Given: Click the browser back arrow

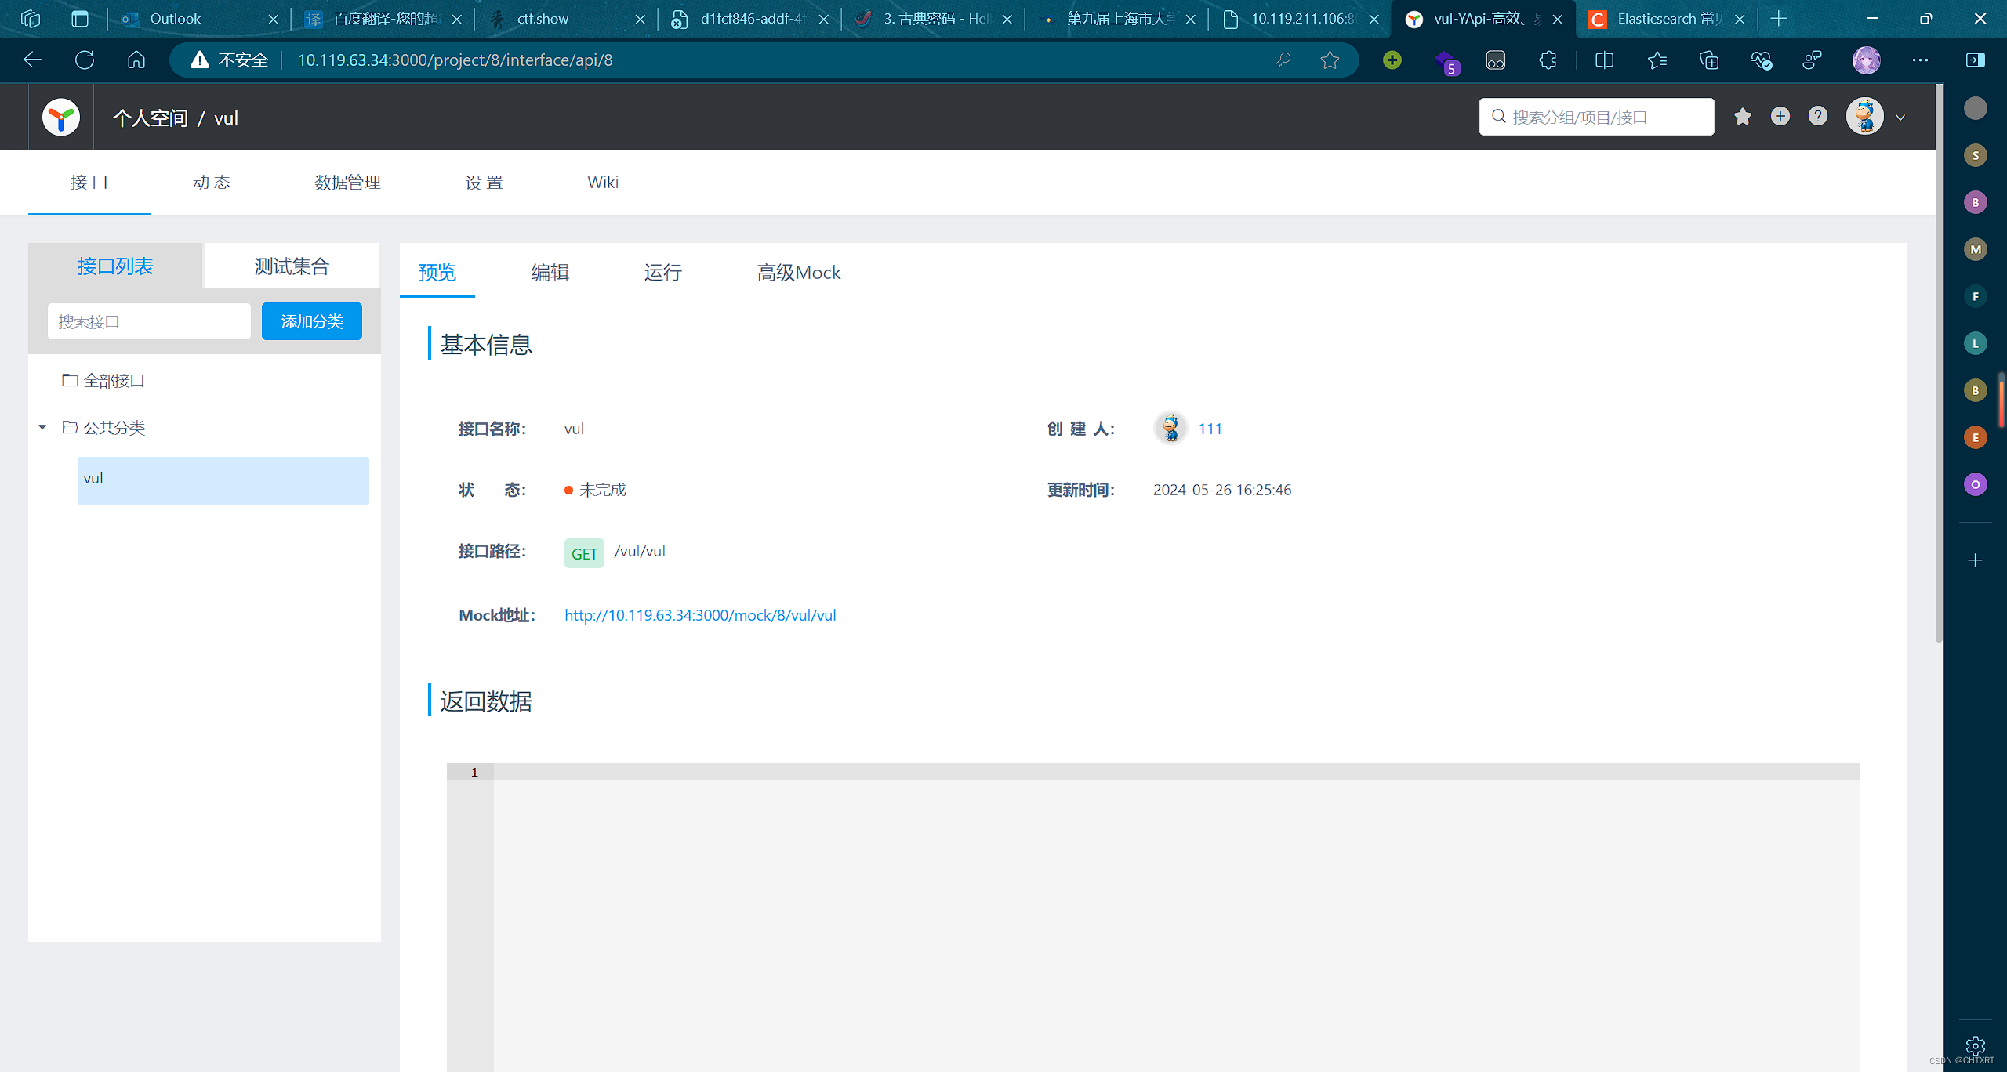Looking at the screenshot, I should click(33, 60).
